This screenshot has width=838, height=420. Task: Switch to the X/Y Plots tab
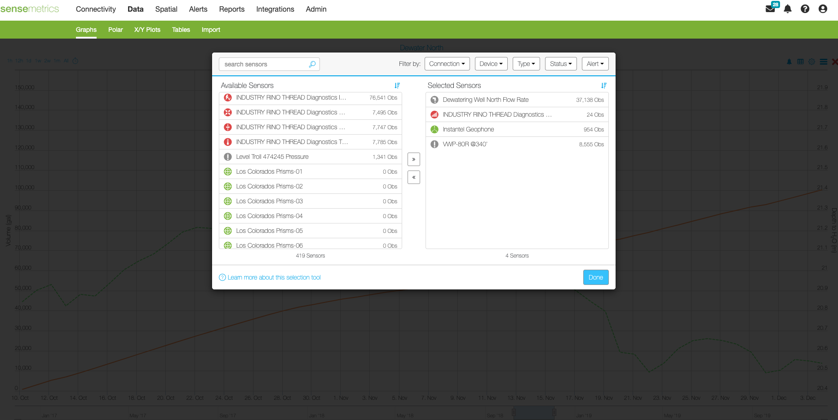pyautogui.click(x=147, y=30)
